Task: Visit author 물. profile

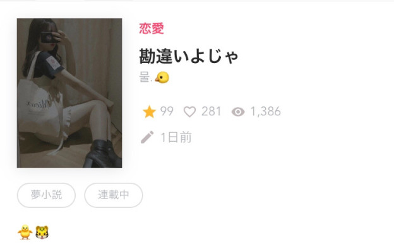Action: 146,77
